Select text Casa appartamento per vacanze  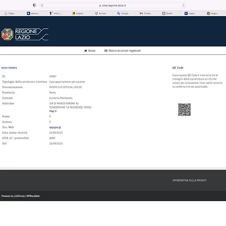67,82
